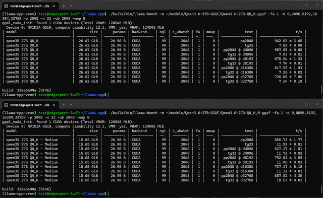Open a new tab in top terminal
This screenshot has width=323, height=198.
pyautogui.click(x=64, y=6)
